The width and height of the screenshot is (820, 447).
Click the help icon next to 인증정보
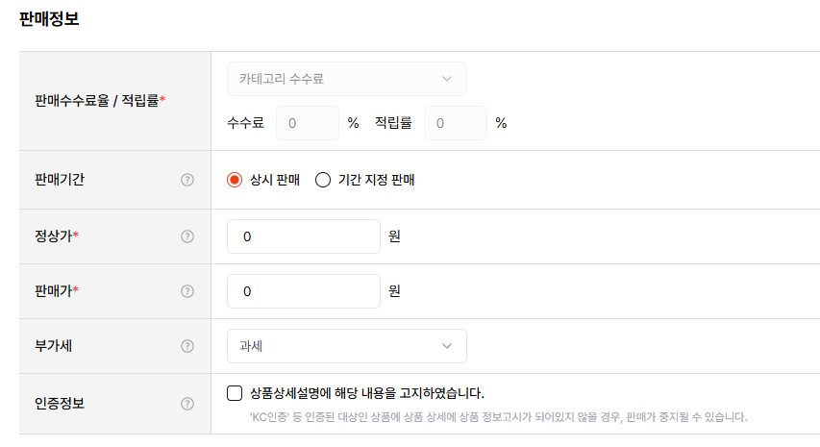tap(187, 403)
